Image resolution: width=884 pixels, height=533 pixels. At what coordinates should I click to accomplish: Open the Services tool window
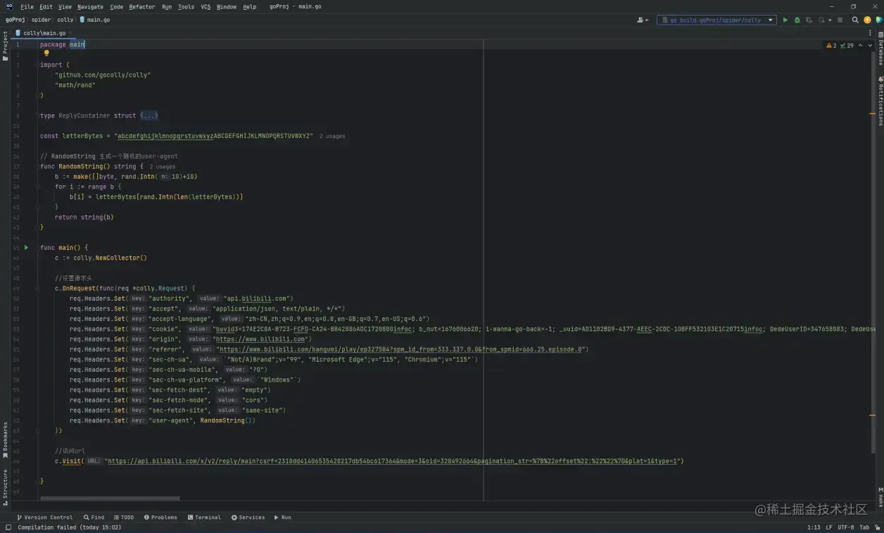(x=248, y=517)
